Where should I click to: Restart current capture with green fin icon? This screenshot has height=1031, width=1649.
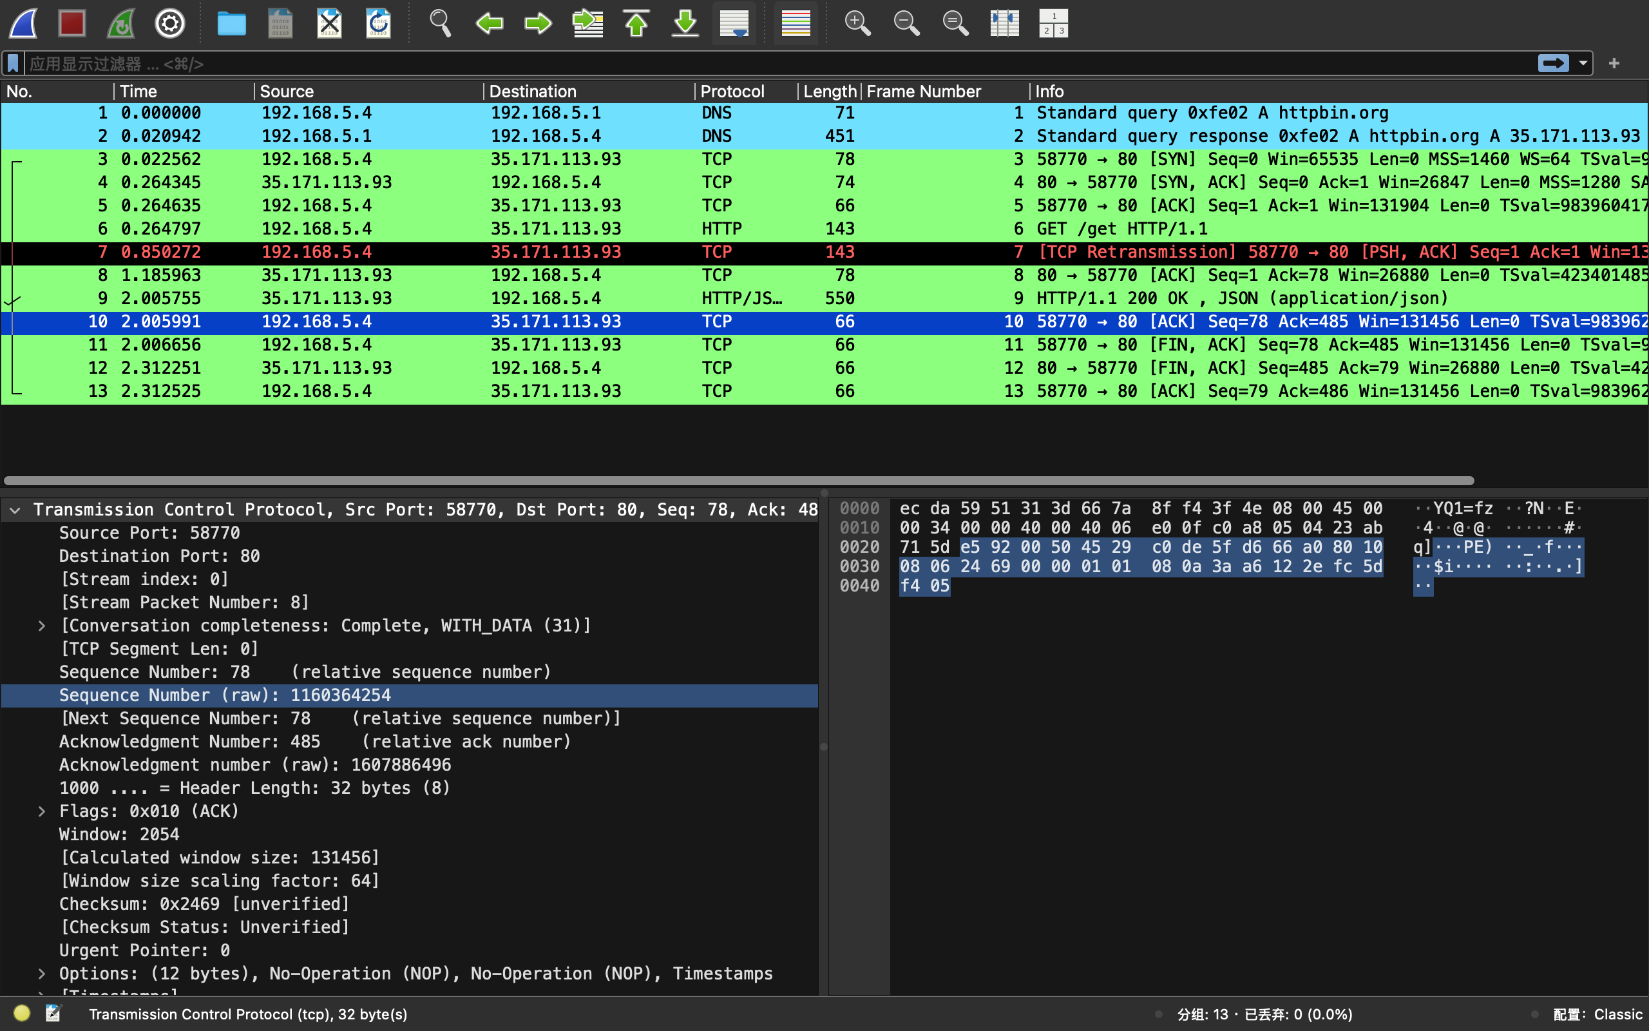pos(121,23)
